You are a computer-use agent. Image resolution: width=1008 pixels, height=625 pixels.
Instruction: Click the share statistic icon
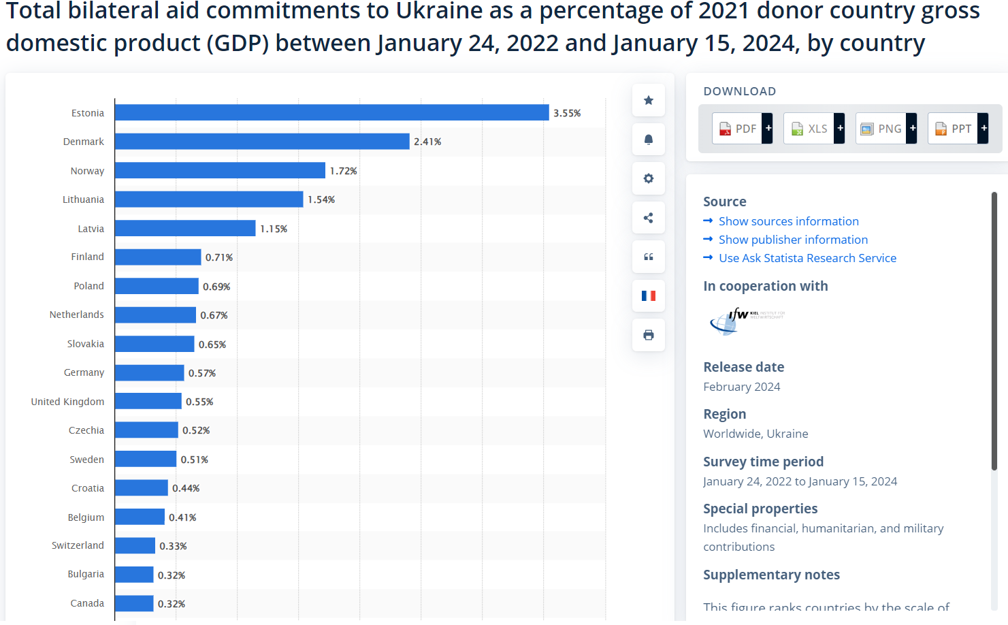coord(648,218)
